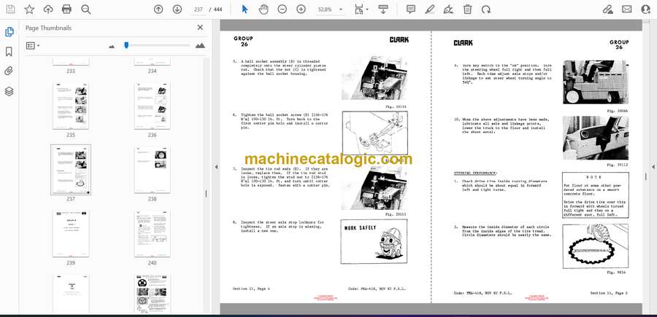657x317 pixels.
Task: Click the "/ 444" total page count
Action: pos(216,9)
